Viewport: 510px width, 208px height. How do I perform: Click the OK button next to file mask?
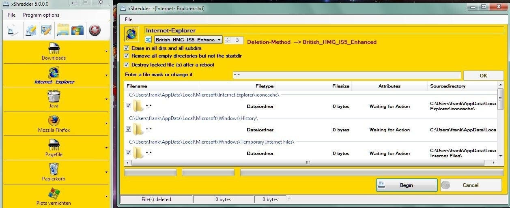point(483,75)
